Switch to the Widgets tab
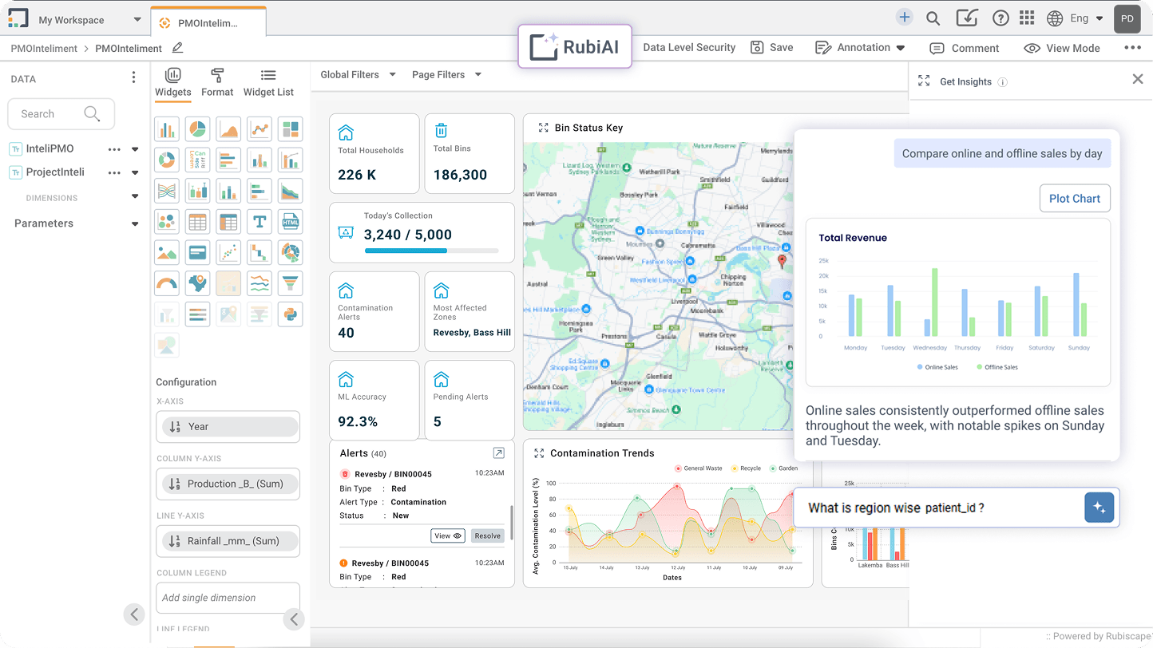The image size is (1153, 648). [173, 83]
